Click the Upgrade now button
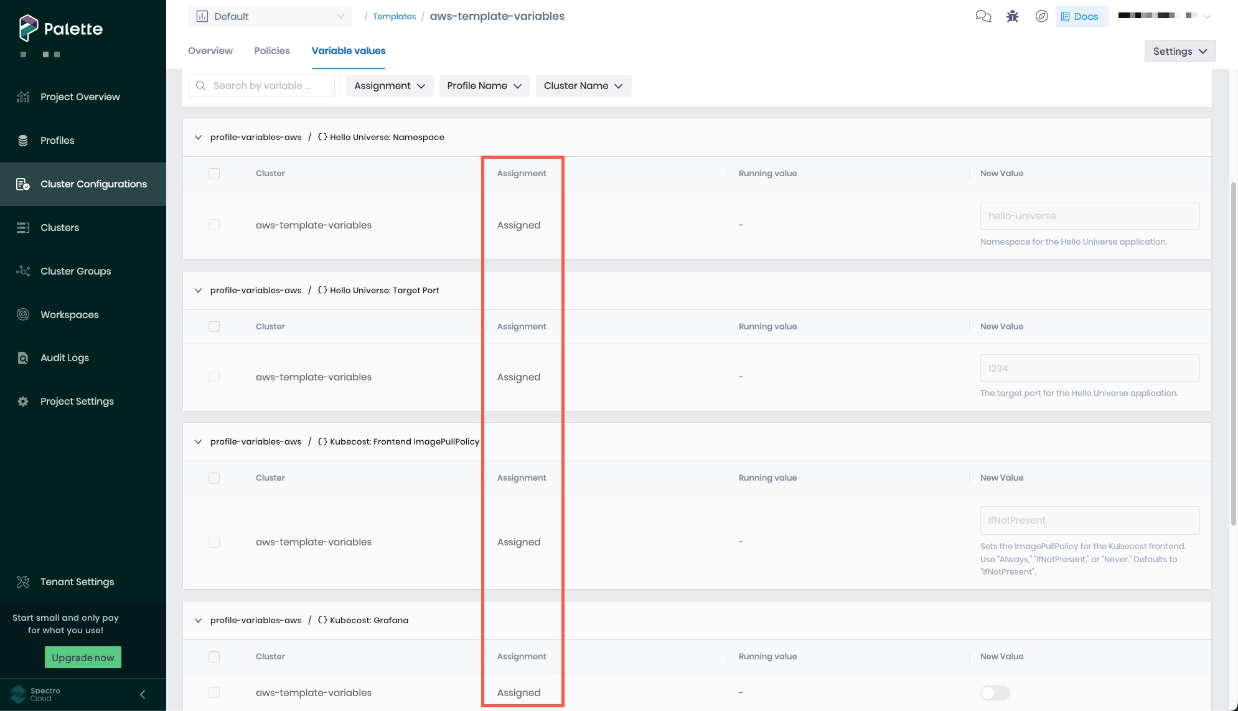Viewport: 1238px width, 711px height. point(83,657)
